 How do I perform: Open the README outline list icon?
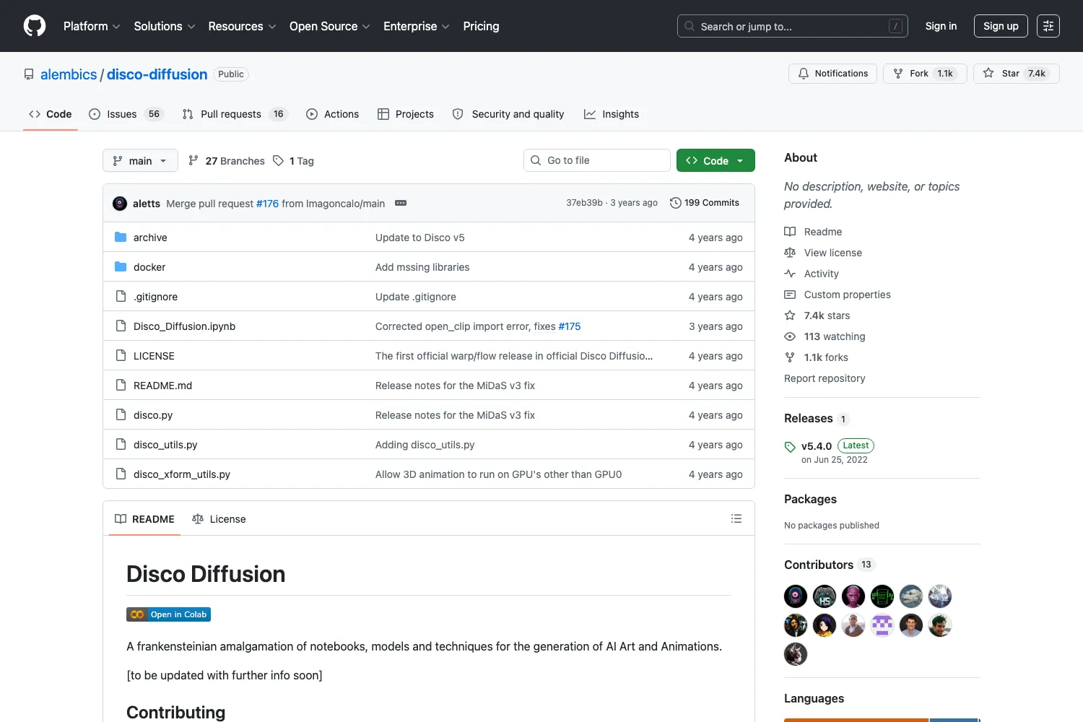pos(736,518)
